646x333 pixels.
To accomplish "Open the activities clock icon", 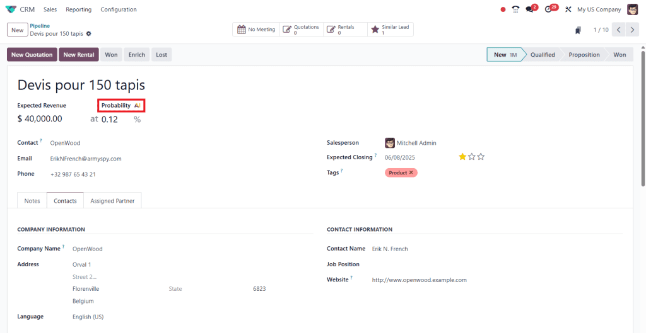I will pos(549,9).
